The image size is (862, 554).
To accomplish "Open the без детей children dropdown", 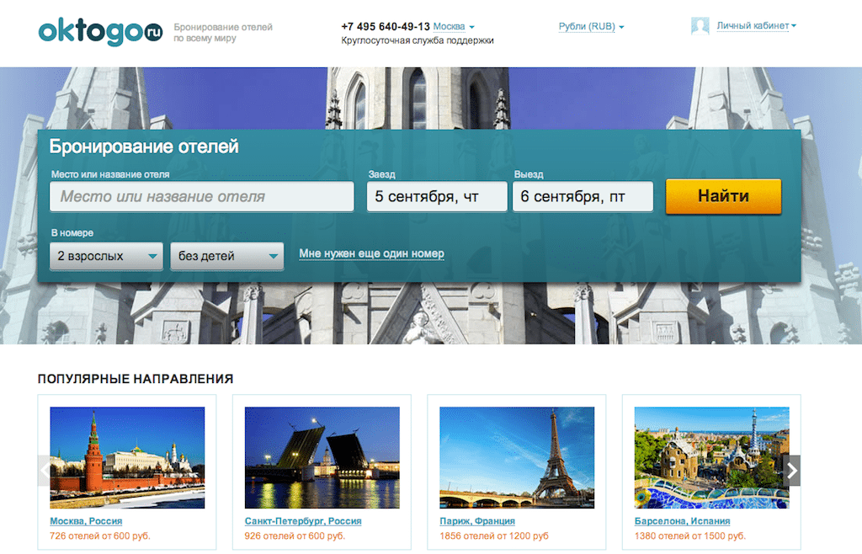I will click(x=227, y=256).
